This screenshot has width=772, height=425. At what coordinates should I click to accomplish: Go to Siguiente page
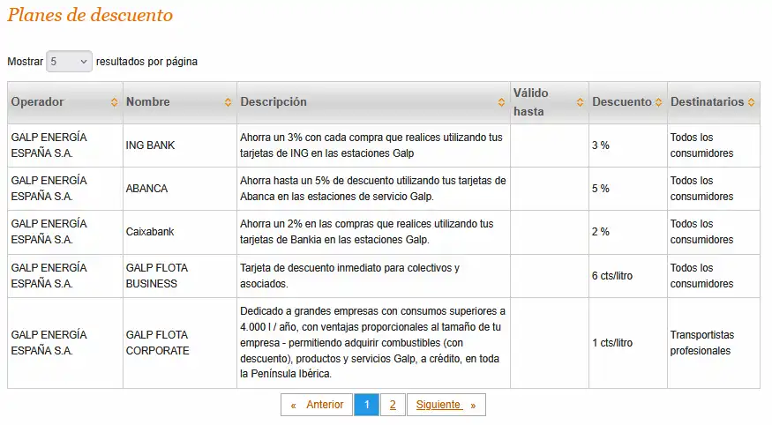coord(446,405)
